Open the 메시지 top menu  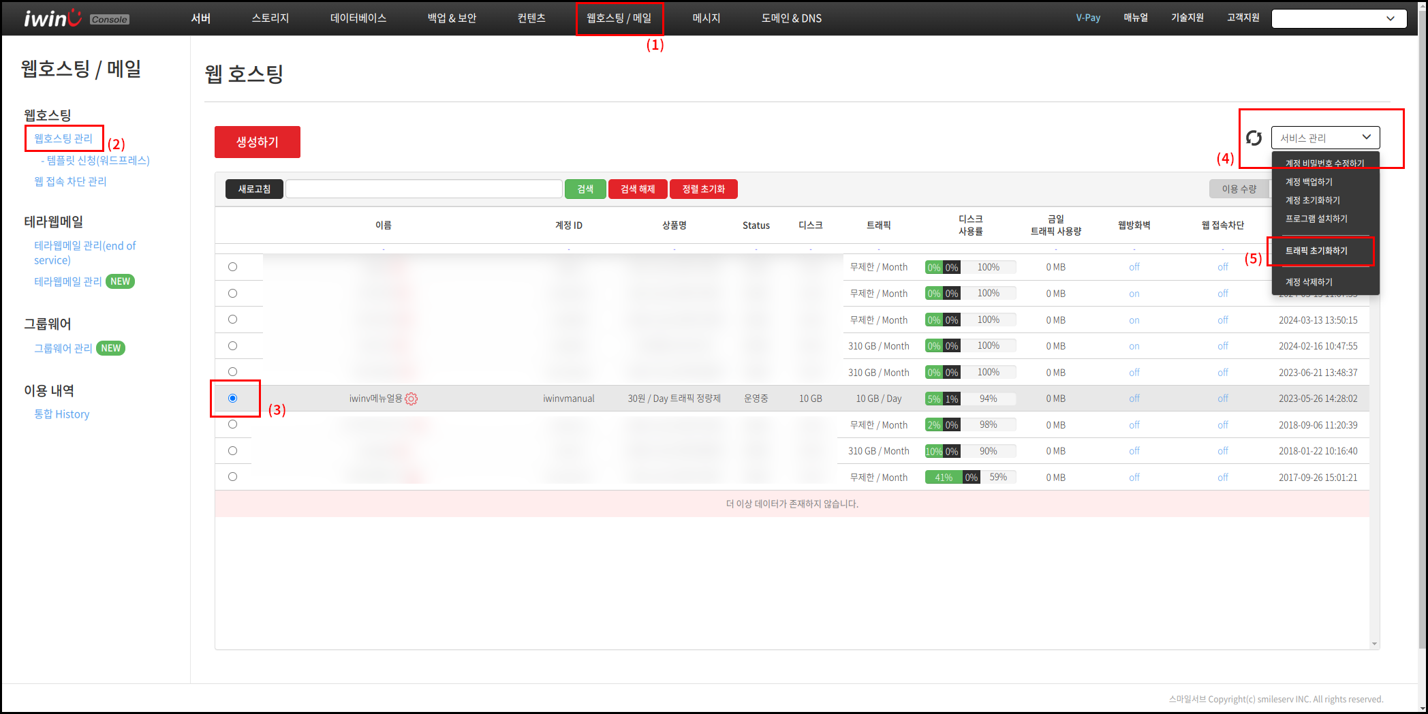[707, 18]
